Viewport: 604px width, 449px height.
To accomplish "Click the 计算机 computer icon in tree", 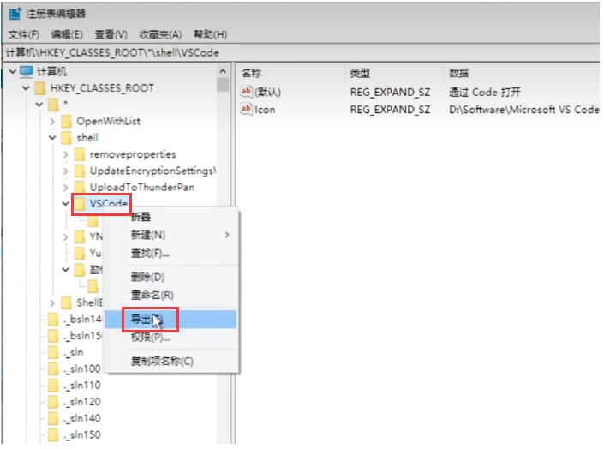I will pyautogui.click(x=27, y=72).
